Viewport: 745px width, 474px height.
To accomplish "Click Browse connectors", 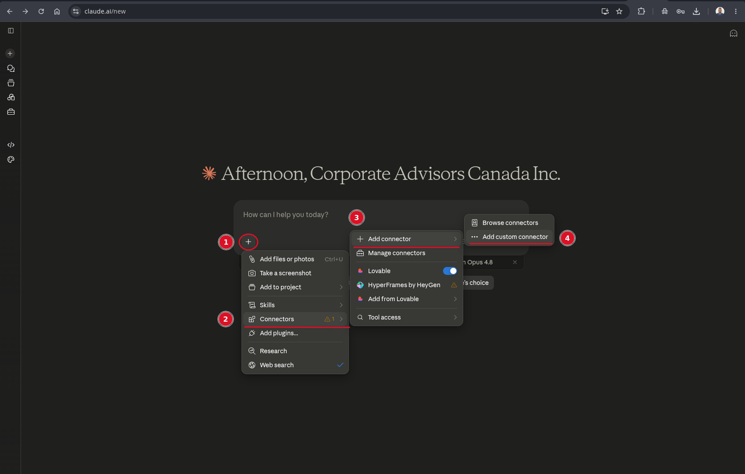I will pos(510,223).
